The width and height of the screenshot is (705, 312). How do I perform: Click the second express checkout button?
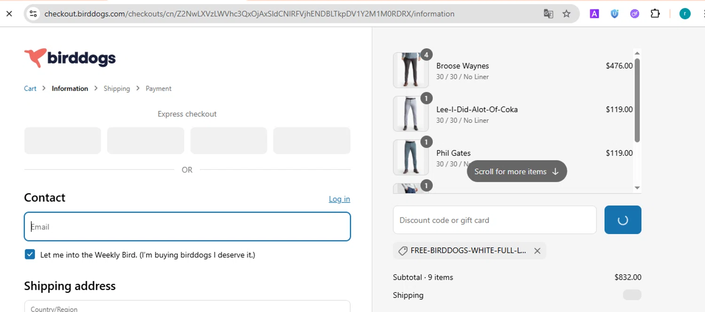(x=146, y=140)
